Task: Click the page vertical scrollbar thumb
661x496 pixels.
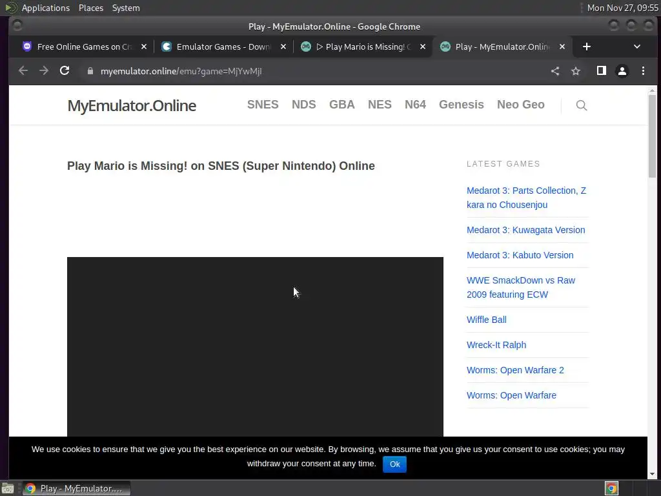Action: coord(652,136)
